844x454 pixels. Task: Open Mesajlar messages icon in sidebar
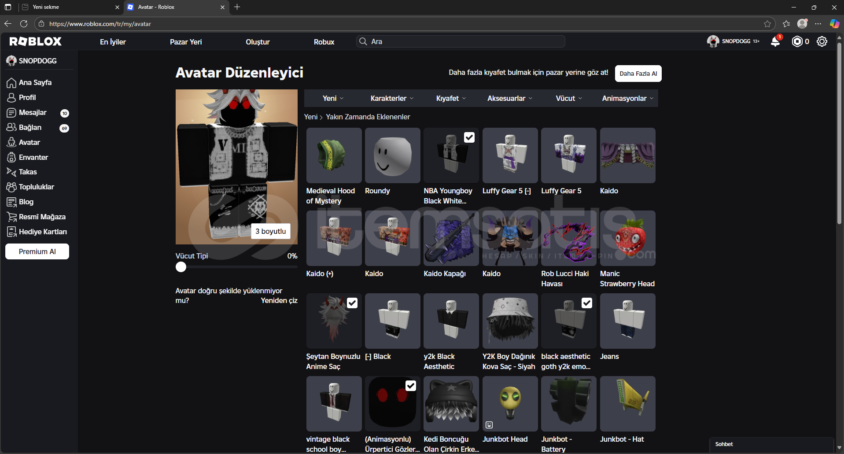pos(11,113)
